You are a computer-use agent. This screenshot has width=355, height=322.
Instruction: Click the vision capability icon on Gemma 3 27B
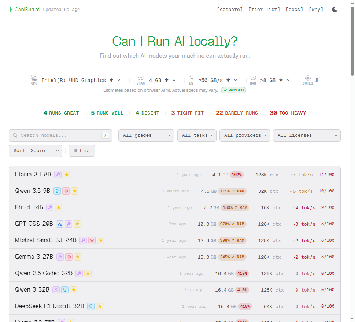pyautogui.click(x=69, y=257)
